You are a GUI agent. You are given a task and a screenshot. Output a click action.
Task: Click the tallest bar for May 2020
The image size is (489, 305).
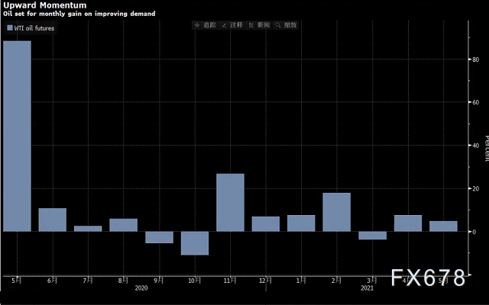click(x=17, y=136)
